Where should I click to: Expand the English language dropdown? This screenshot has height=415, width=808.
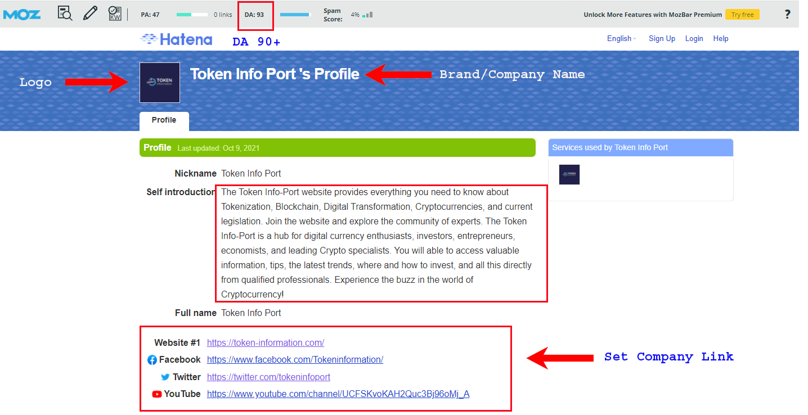pos(621,38)
